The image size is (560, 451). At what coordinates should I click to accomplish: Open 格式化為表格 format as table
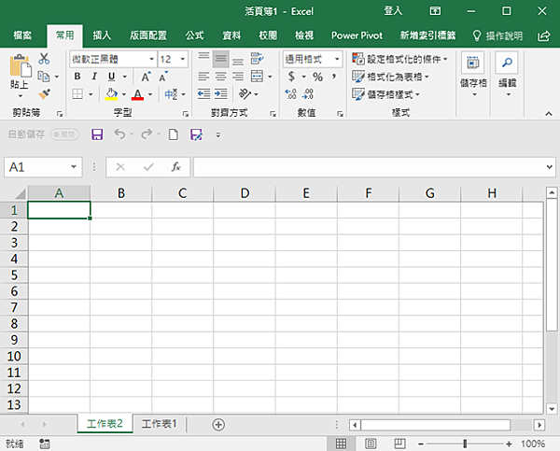tap(390, 77)
